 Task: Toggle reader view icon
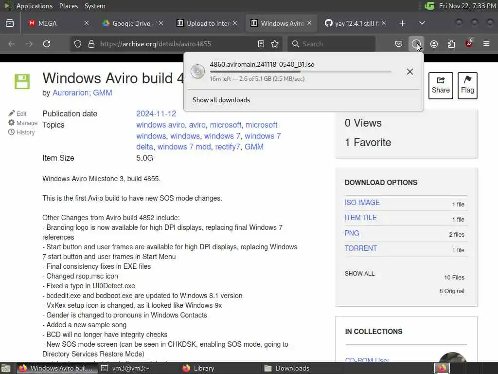pyautogui.click(x=261, y=44)
